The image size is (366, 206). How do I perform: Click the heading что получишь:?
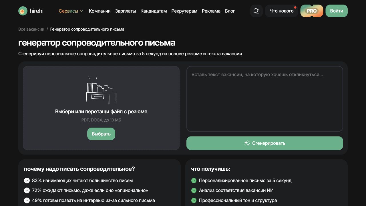[211, 169]
